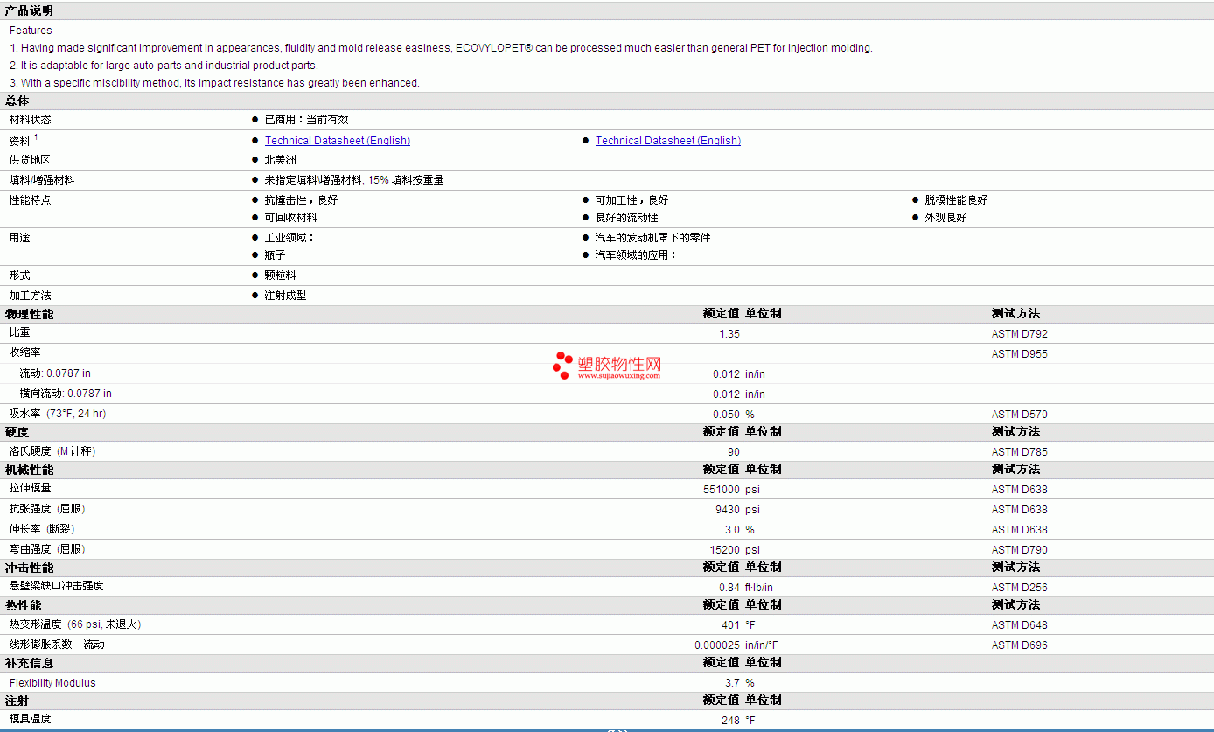The image size is (1214, 732).
Task: Select the 伸长率 (断裂) label
Action: (42, 529)
